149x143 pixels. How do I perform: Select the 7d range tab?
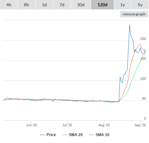tap(62, 5)
